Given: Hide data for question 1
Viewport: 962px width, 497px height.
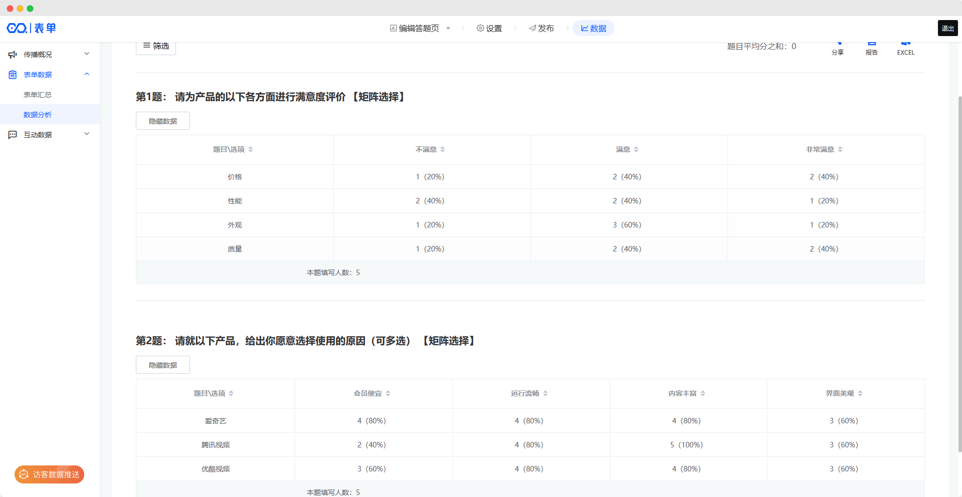Looking at the screenshot, I should coord(163,121).
